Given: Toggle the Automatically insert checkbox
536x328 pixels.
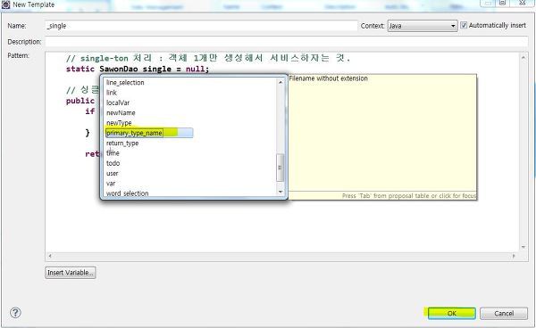Looking at the screenshot, I should pos(464,25).
